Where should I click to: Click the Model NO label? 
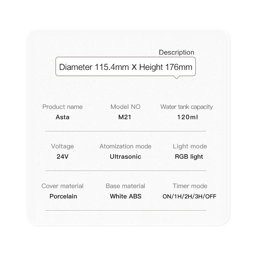pos(125,107)
